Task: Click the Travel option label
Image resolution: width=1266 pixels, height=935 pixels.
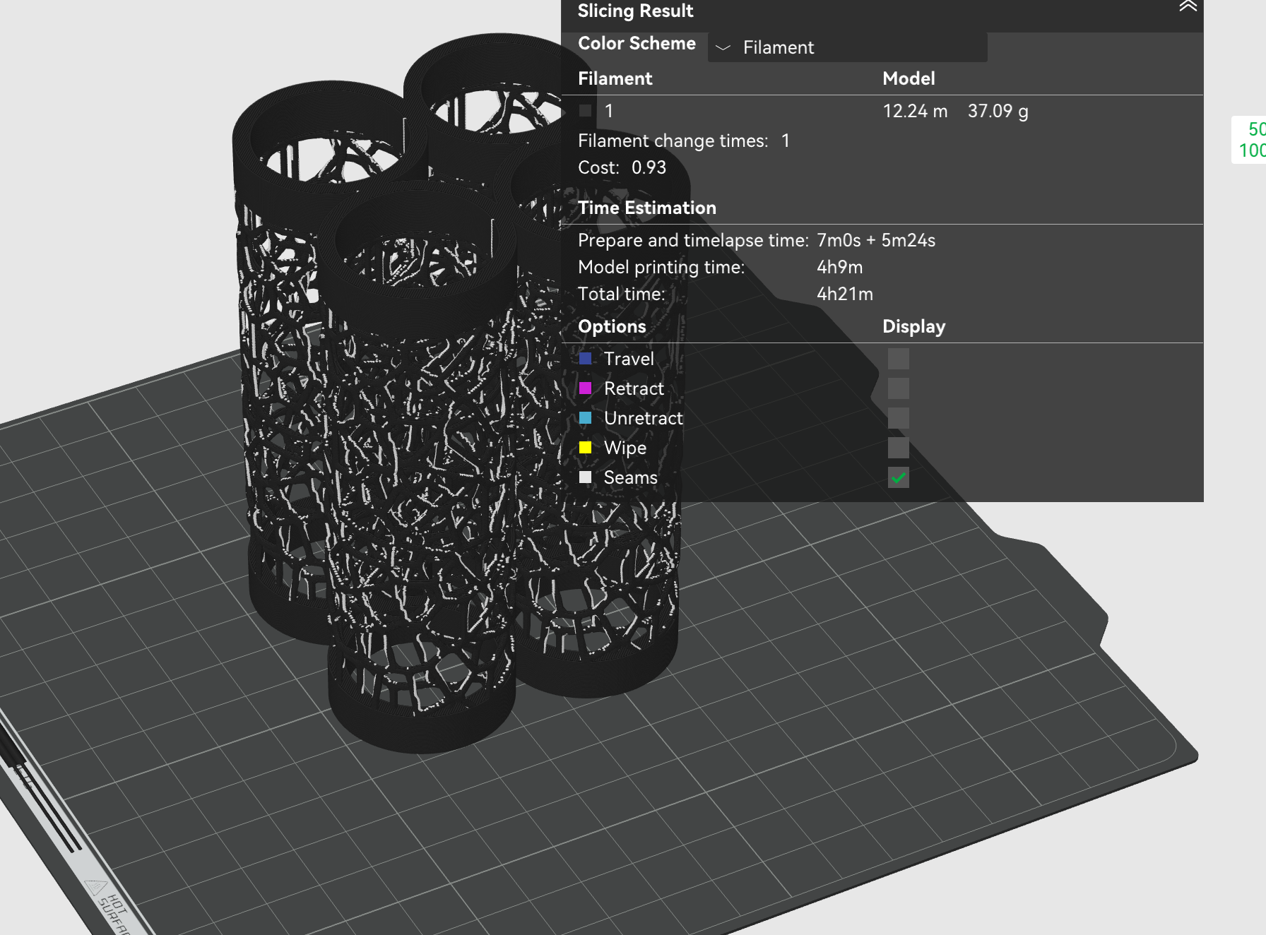Action: click(x=629, y=359)
